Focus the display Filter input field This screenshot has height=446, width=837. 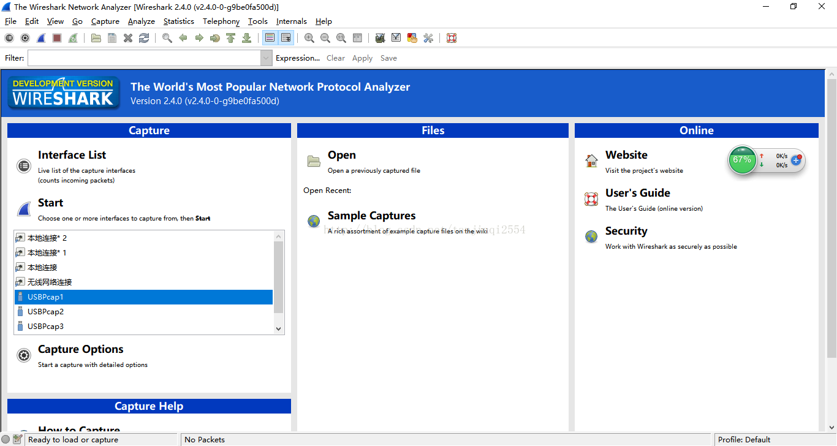point(145,58)
